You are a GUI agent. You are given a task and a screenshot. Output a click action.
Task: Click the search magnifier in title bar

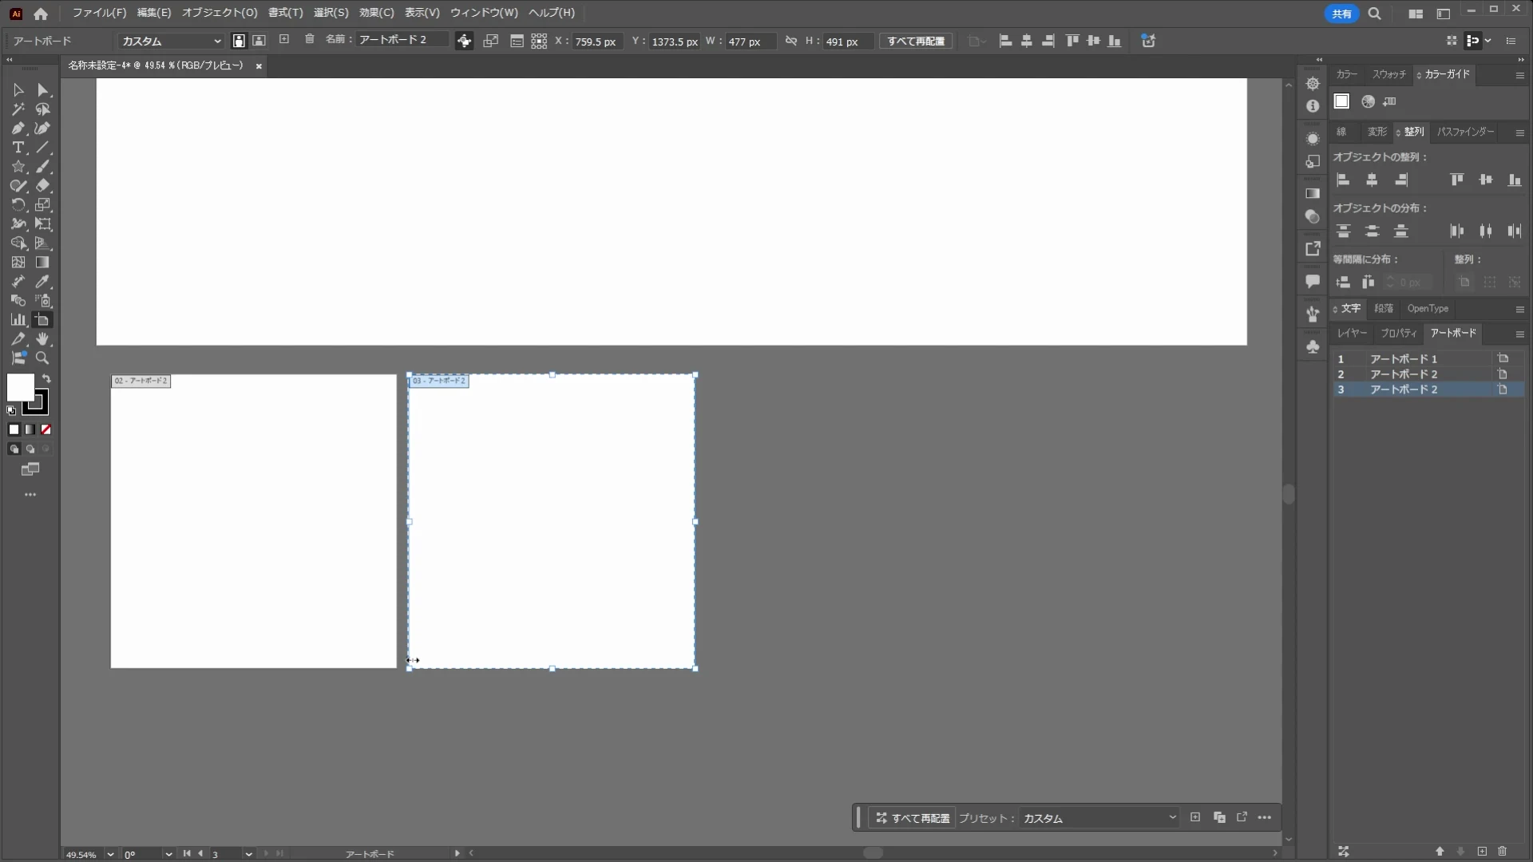click(1374, 14)
